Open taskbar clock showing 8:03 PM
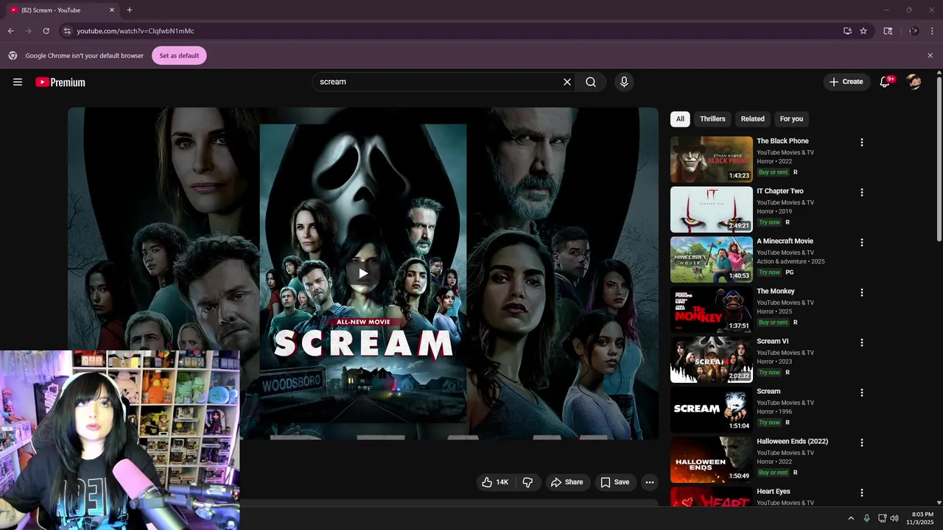This screenshot has width=943, height=530. pos(922,518)
